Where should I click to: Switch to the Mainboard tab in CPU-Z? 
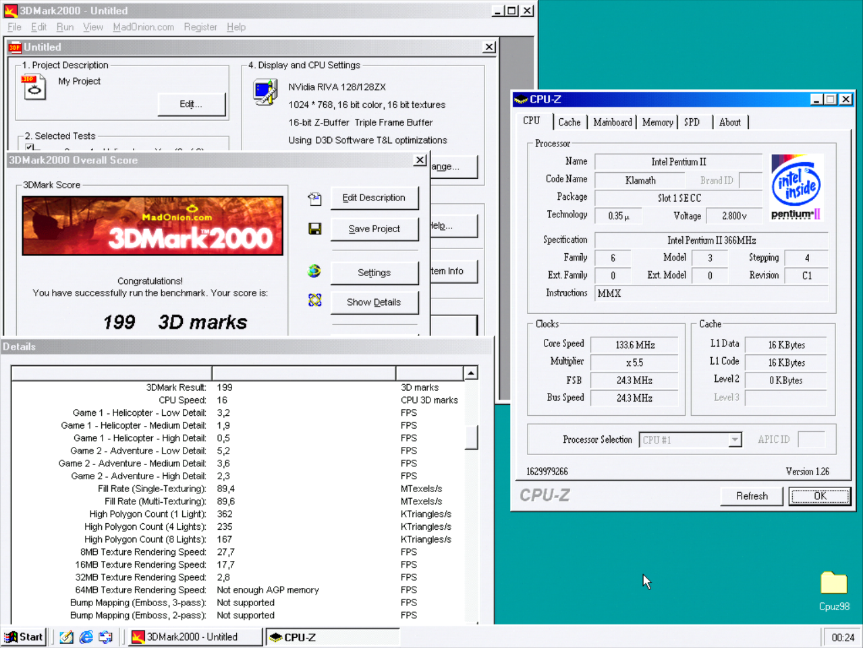click(x=613, y=122)
